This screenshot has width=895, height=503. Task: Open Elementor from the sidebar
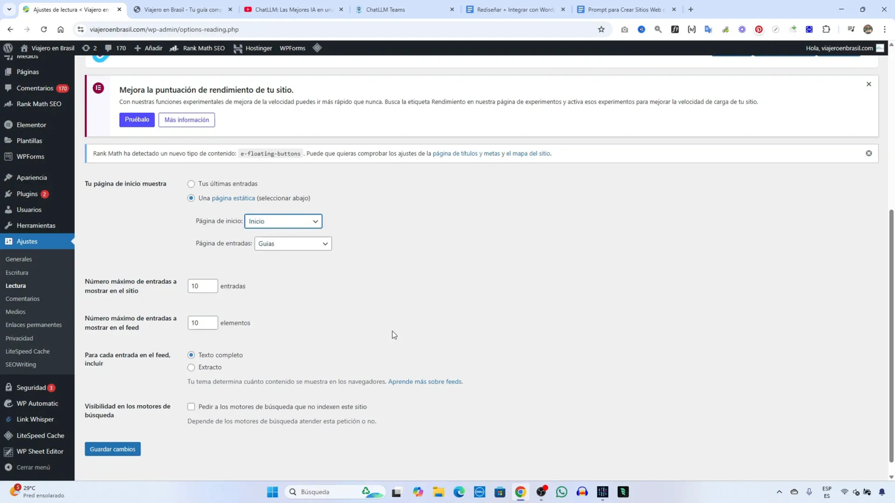pyautogui.click(x=31, y=124)
